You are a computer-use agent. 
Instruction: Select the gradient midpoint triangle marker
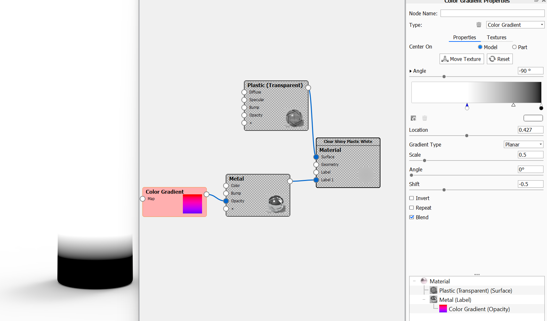pyautogui.click(x=513, y=105)
